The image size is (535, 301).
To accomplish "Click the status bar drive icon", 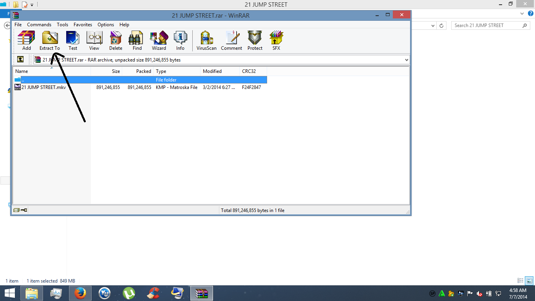I will [16, 210].
